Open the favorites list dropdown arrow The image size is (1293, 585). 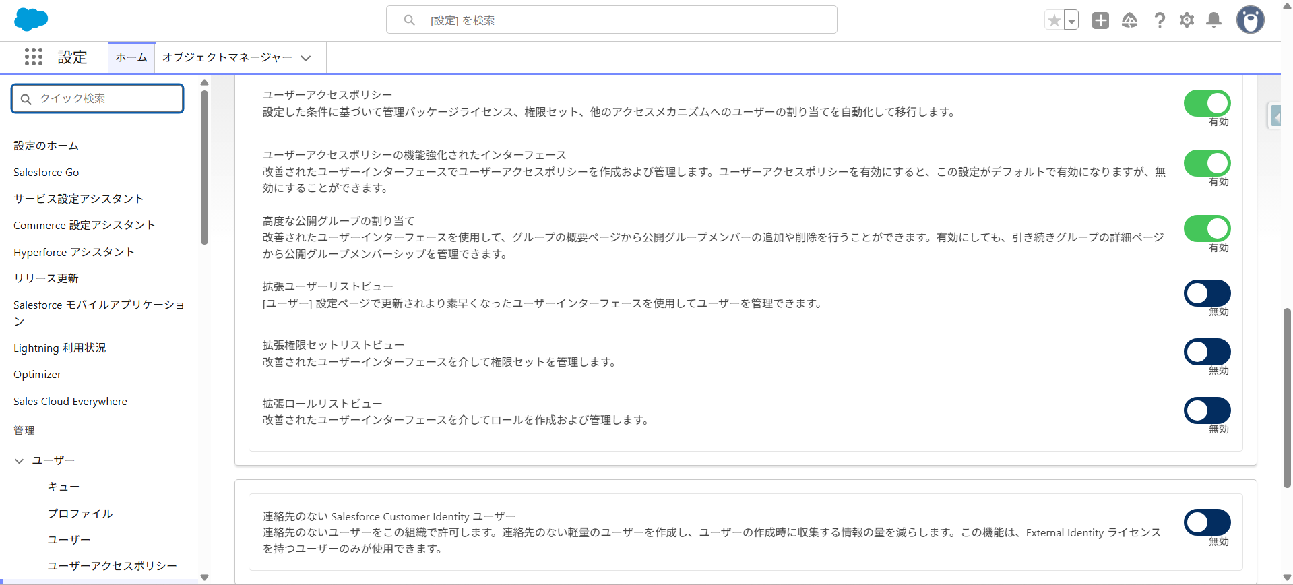[1071, 21]
